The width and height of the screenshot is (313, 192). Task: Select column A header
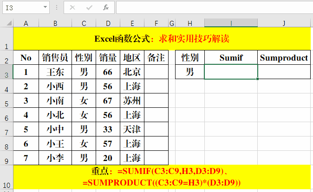point(26,23)
